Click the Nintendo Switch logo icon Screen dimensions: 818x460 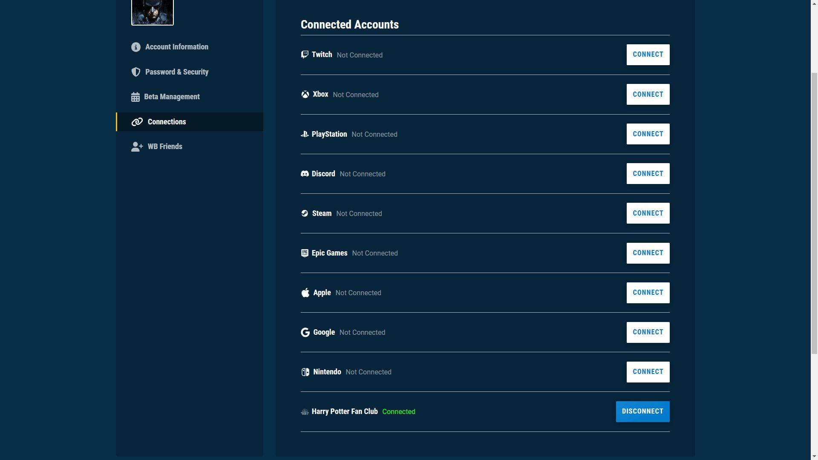[305, 372]
